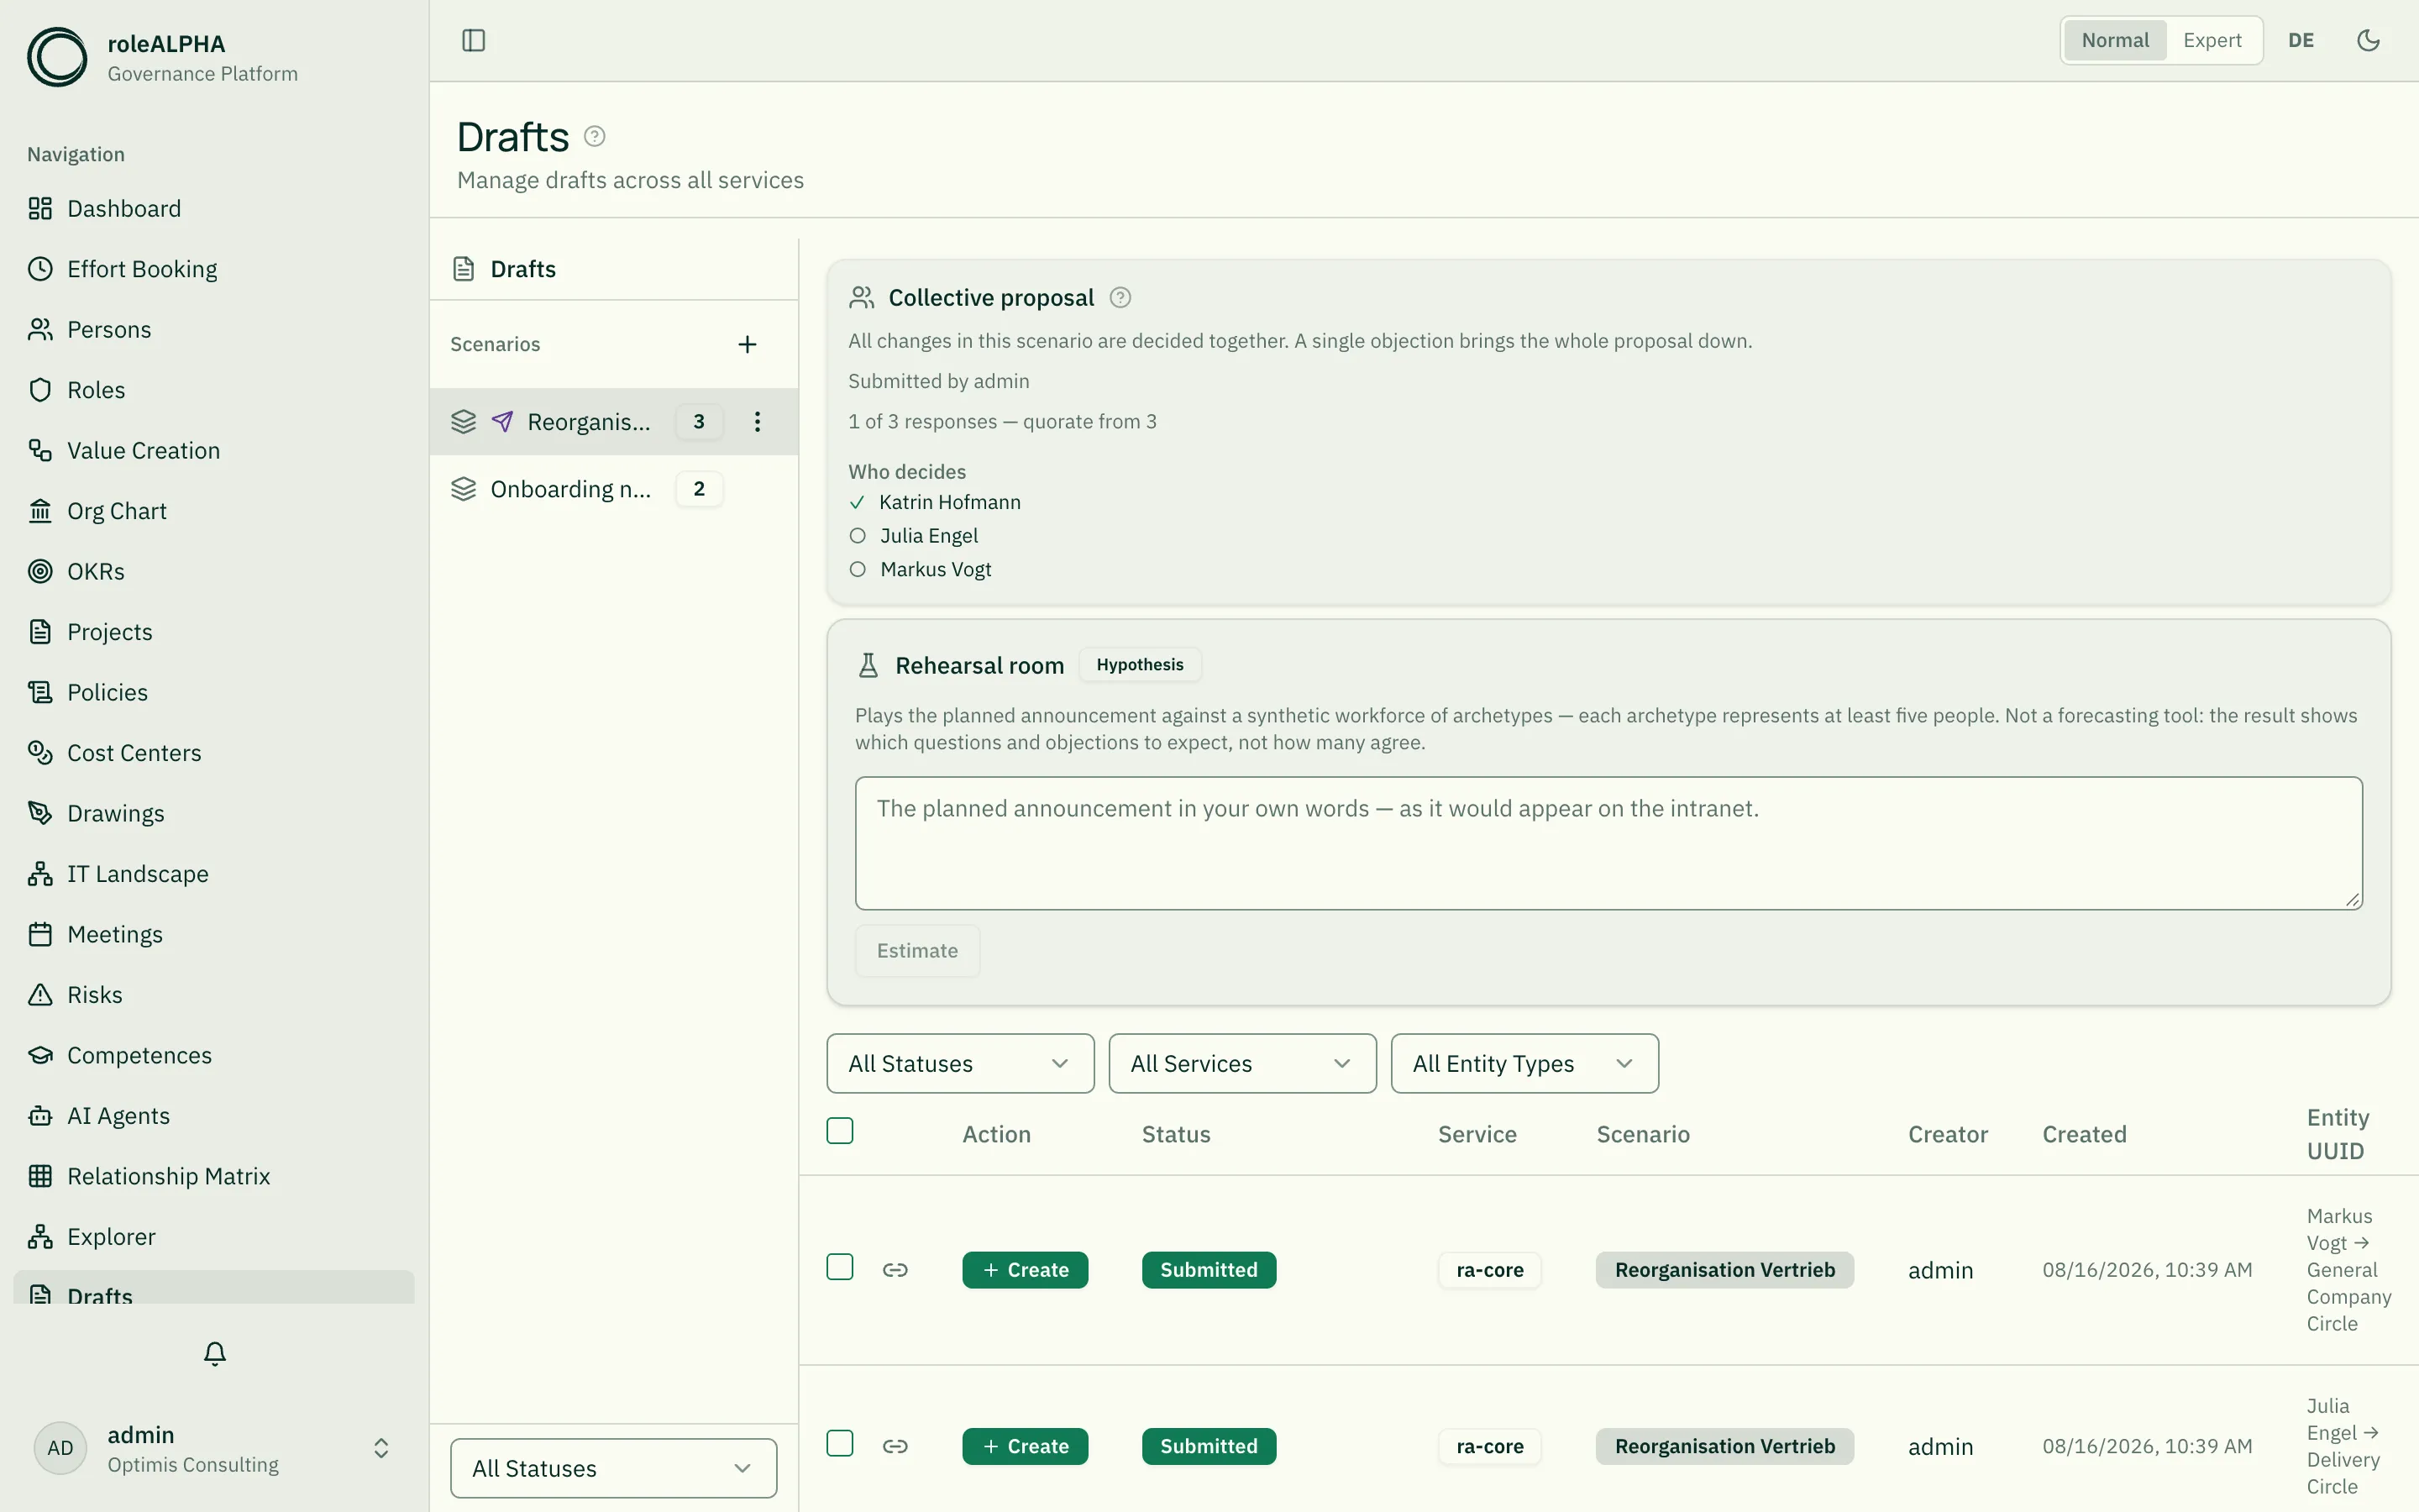Open All Entity Types dropdown
2419x1512 pixels.
tap(1524, 1063)
